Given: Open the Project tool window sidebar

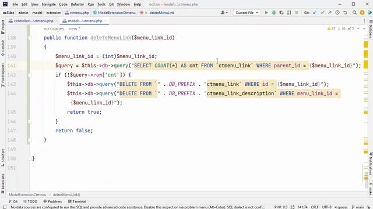Looking at the screenshot, I should point(3,27).
